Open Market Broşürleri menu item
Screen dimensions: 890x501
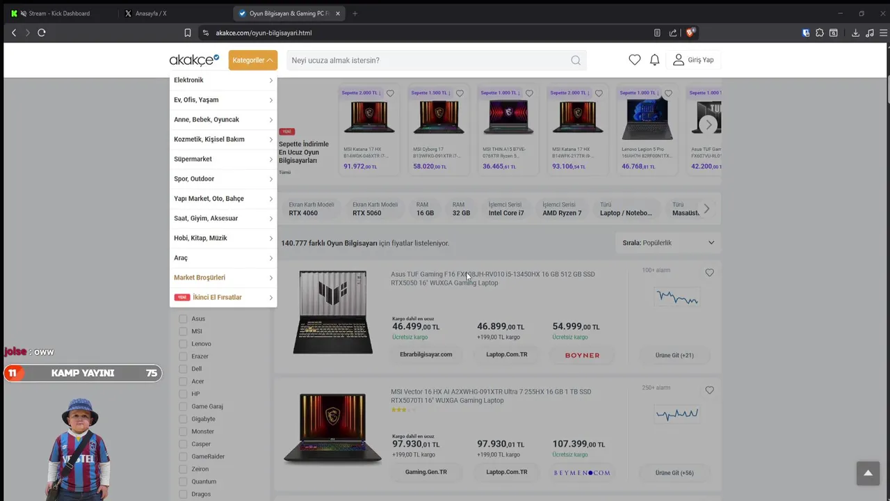[223, 278]
